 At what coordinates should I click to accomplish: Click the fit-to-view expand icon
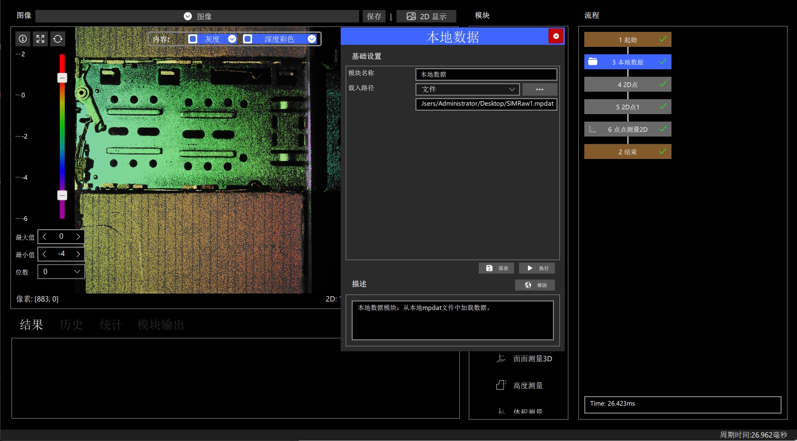pos(40,39)
